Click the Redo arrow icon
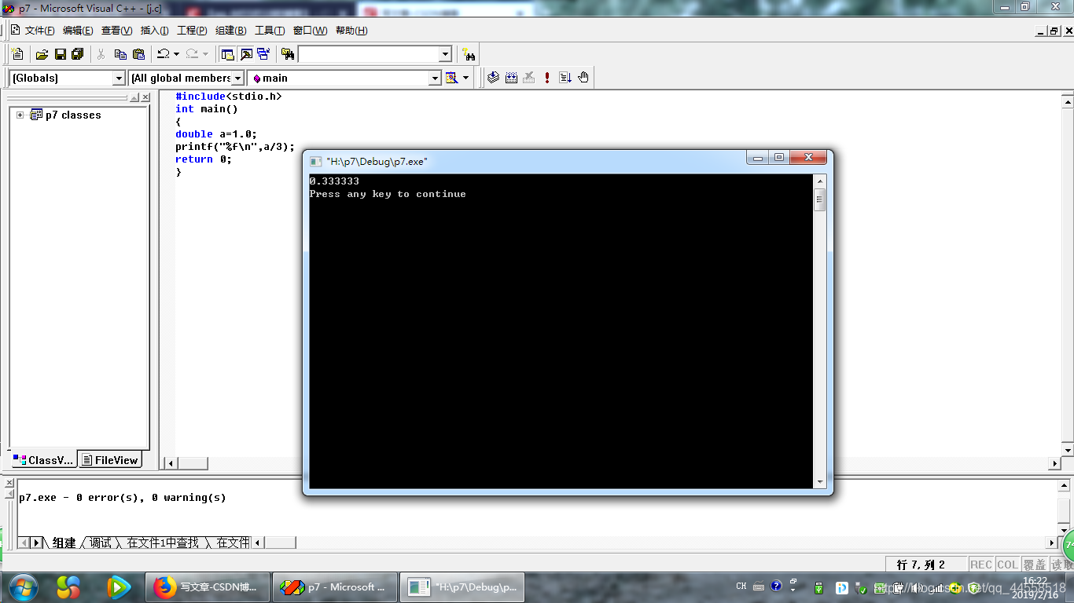The width and height of the screenshot is (1074, 603). tap(192, 54)
